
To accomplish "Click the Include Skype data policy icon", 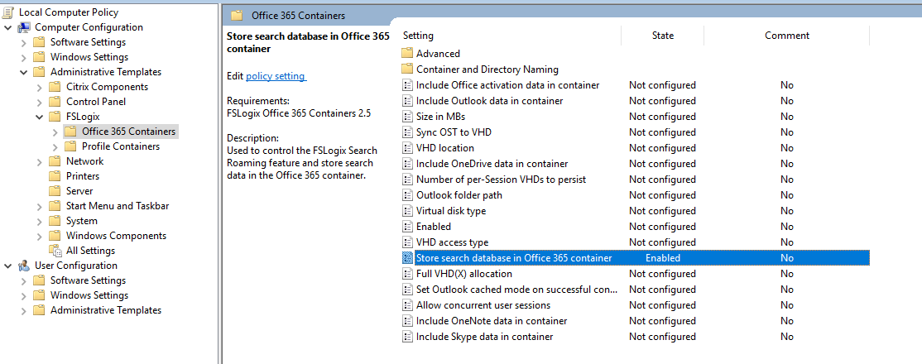I will [x=407, y=337].
